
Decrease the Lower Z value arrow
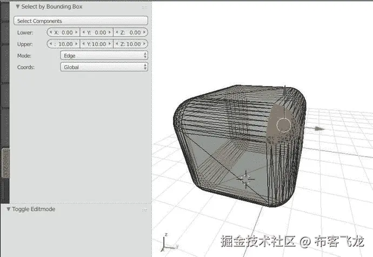click(117, 32)
